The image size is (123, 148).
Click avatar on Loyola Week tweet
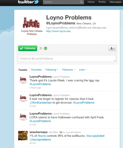[23, 80]
